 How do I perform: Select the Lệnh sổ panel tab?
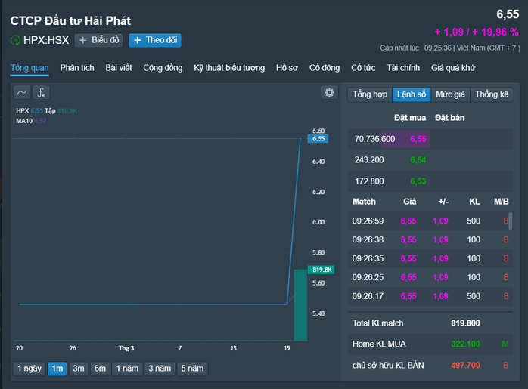click(412, 94)
